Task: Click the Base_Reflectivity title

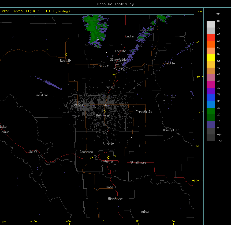Action: (115, 4)
